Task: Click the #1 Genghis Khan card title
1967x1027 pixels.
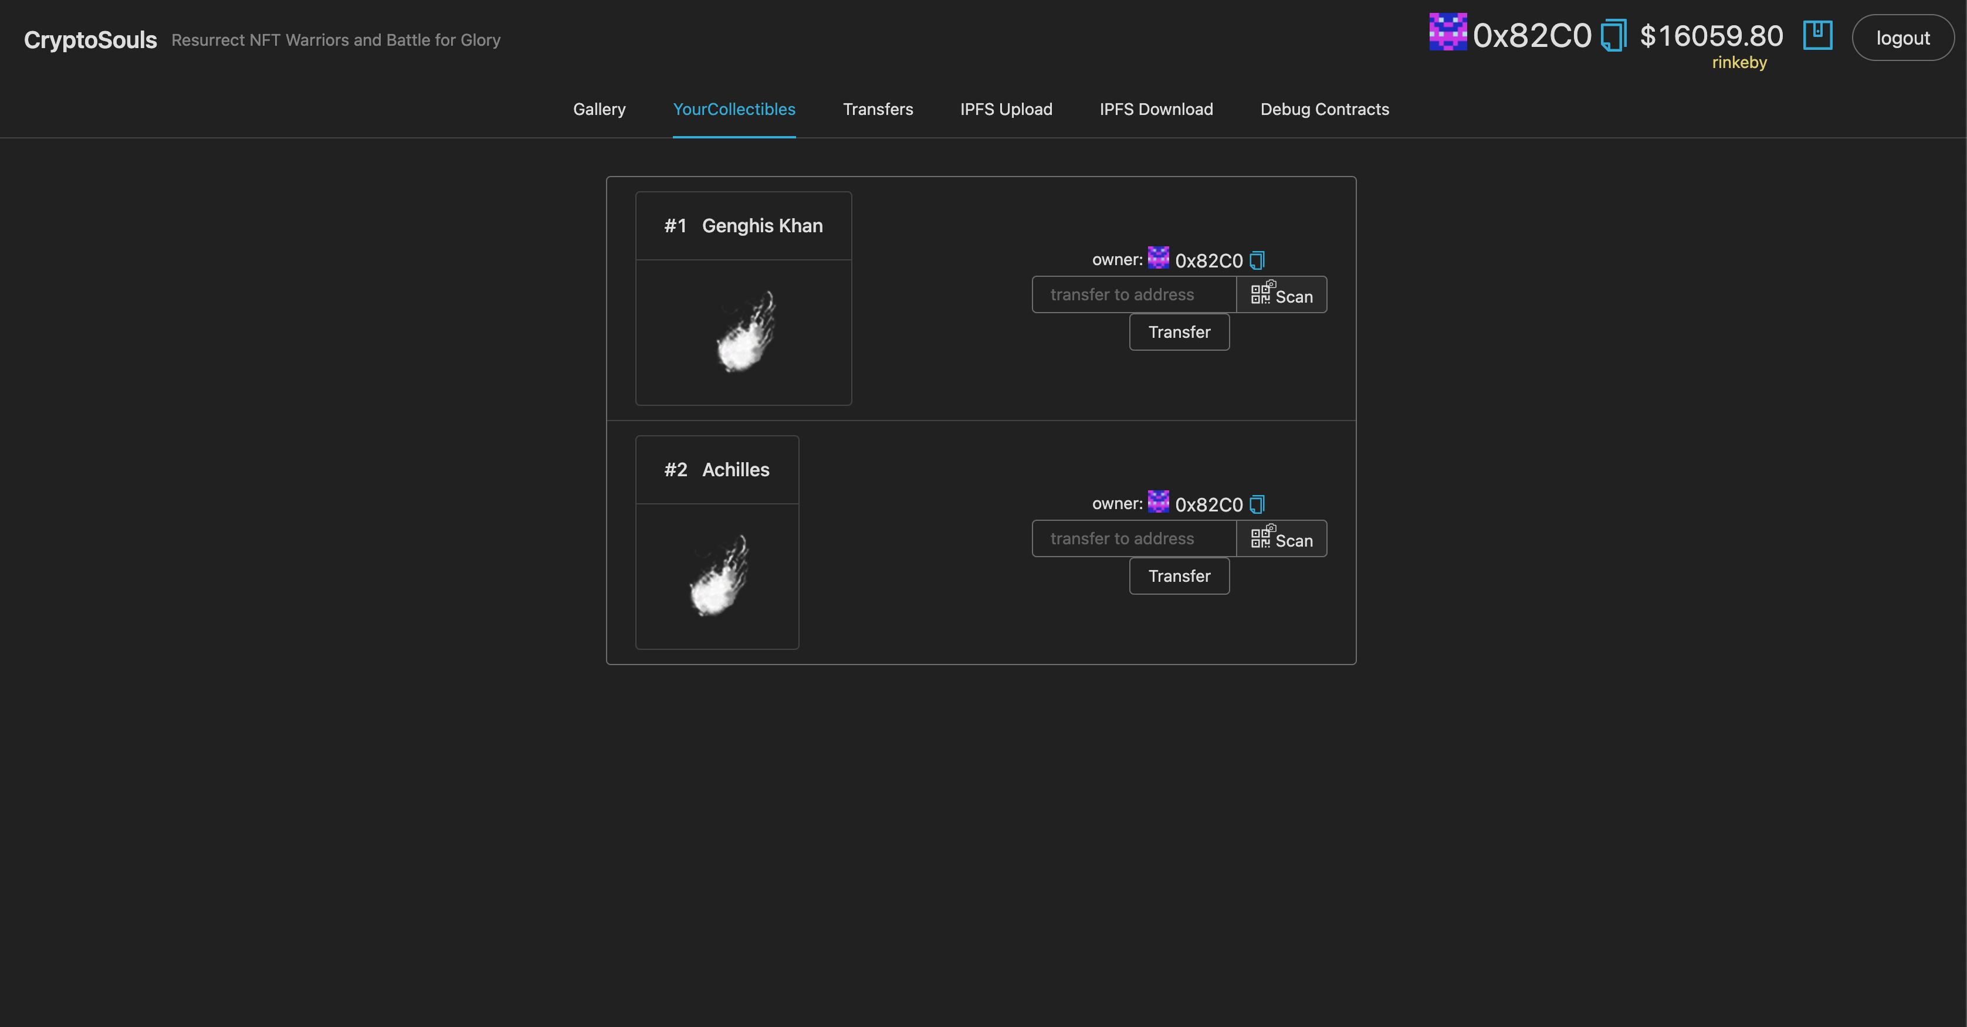Action: pyautogui.click(x=743, y=226)
